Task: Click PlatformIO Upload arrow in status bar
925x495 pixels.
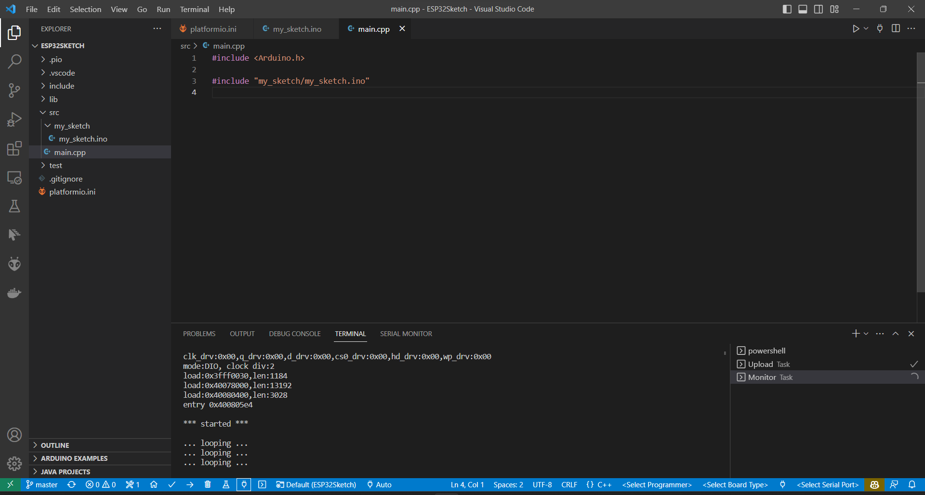Action: tap(190, 484)
